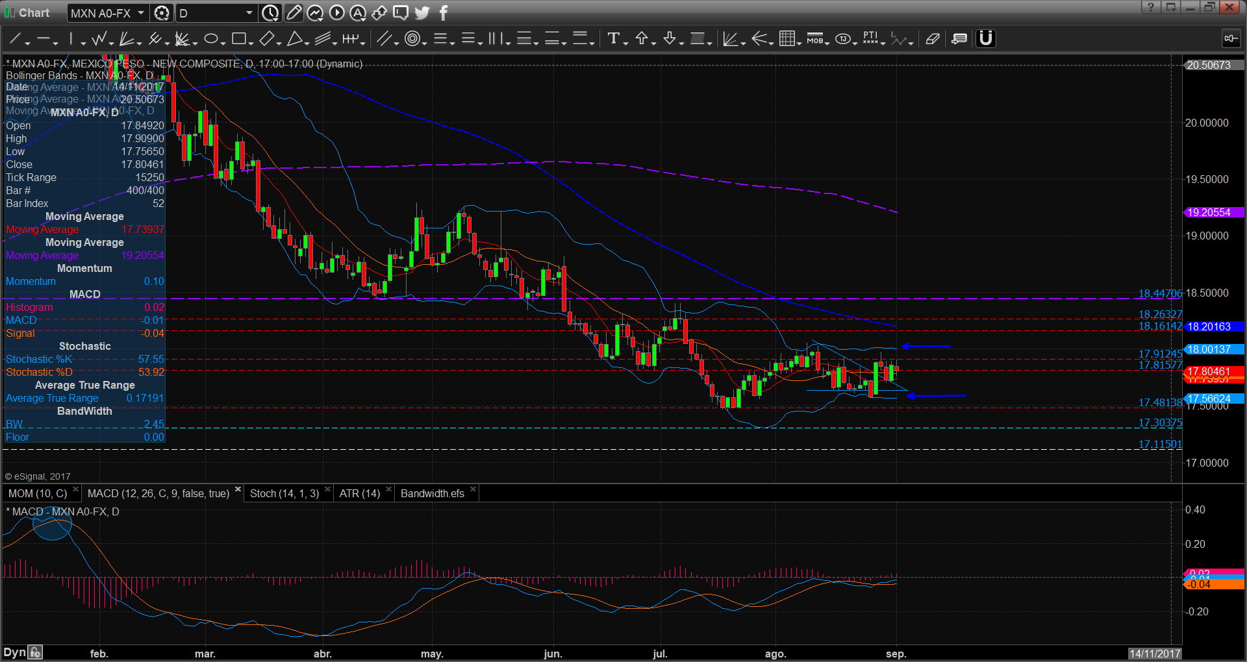
Task: Click the Momentum value 0.10
Action: tap(154, 281)
